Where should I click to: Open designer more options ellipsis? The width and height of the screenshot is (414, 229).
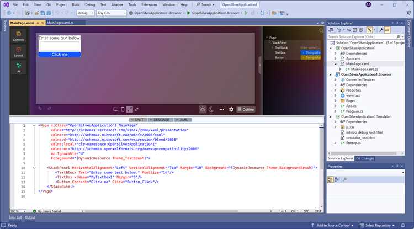tap(222, 109)
